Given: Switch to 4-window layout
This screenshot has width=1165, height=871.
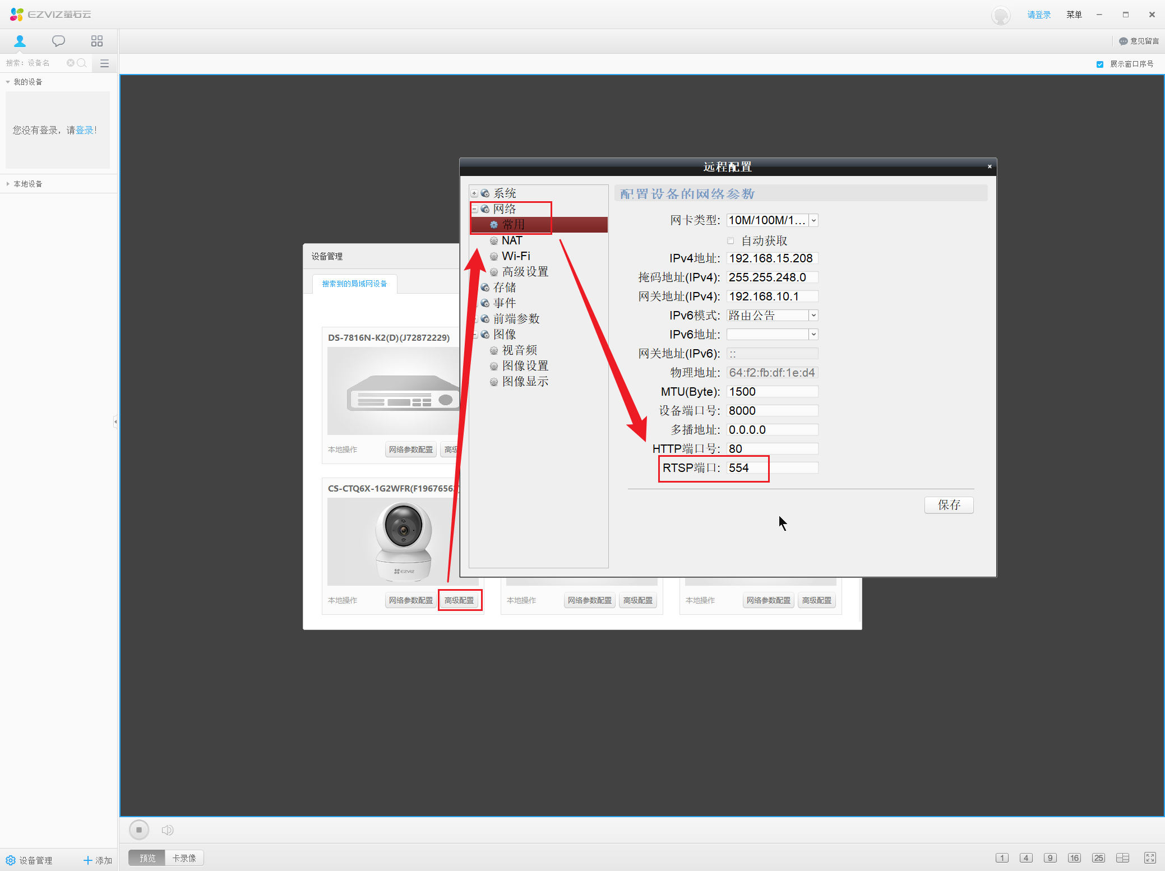Looking at the screenshot, I should [1026, 858].
